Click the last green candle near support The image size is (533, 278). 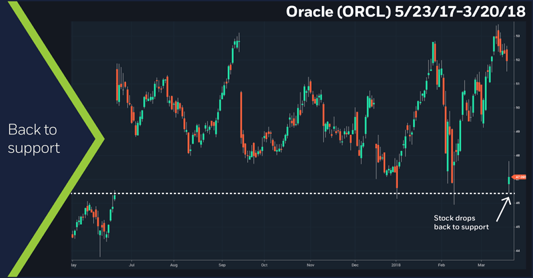[509, 180]
